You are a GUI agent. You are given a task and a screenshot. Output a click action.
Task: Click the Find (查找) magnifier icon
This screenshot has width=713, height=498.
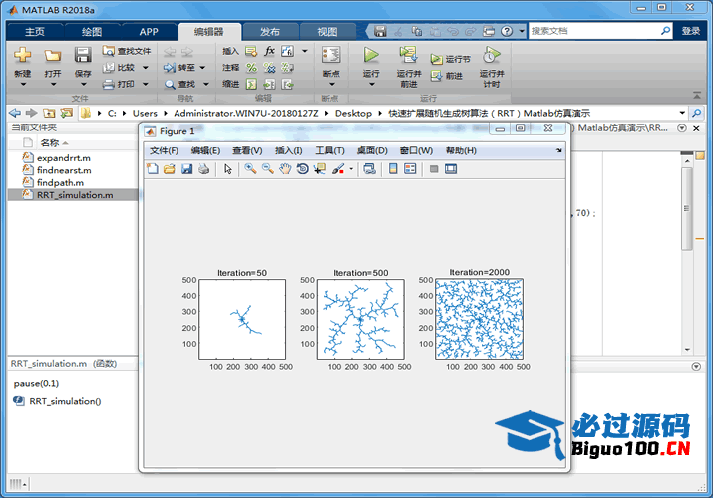170,84
